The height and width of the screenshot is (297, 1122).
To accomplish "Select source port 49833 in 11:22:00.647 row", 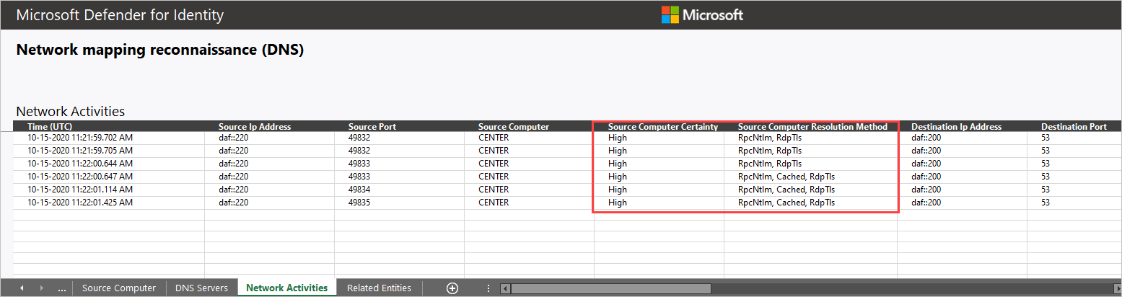I will tap(400, 177).
